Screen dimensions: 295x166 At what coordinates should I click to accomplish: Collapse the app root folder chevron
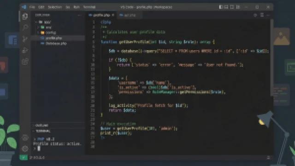tap(36, 22)
